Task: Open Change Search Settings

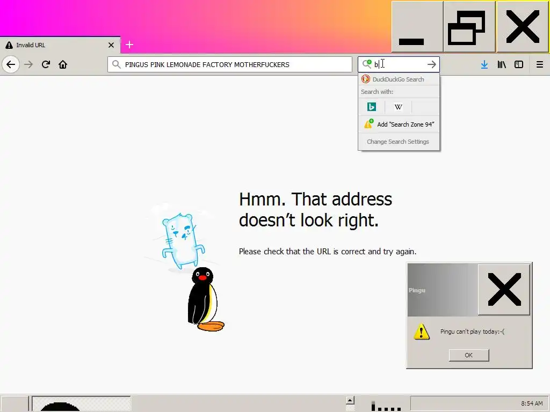Action: (x=398, y=142)
